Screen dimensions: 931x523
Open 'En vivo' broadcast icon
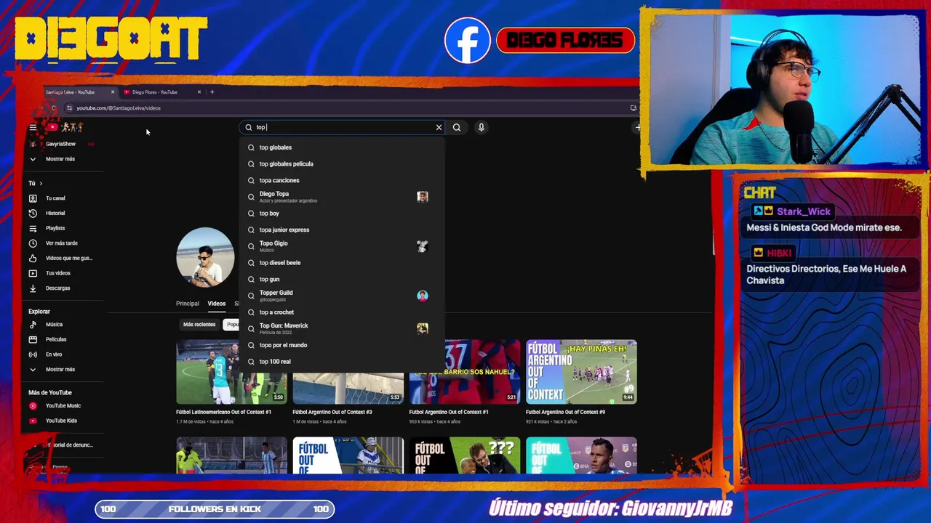pos(33,354)
